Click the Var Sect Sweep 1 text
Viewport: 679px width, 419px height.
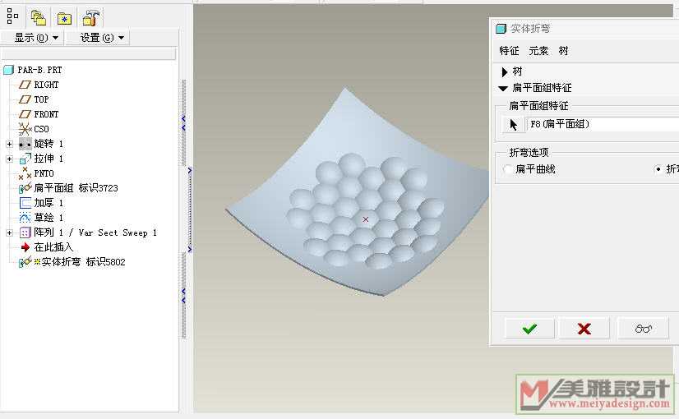(x=118, y=233)
